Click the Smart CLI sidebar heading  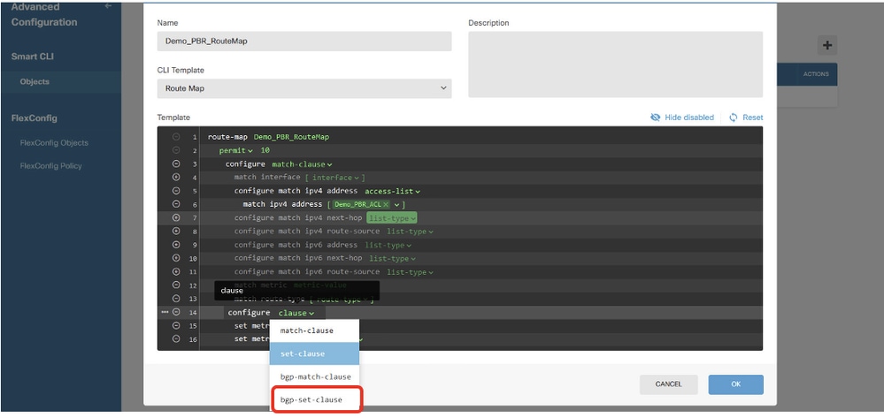(33, 57)
